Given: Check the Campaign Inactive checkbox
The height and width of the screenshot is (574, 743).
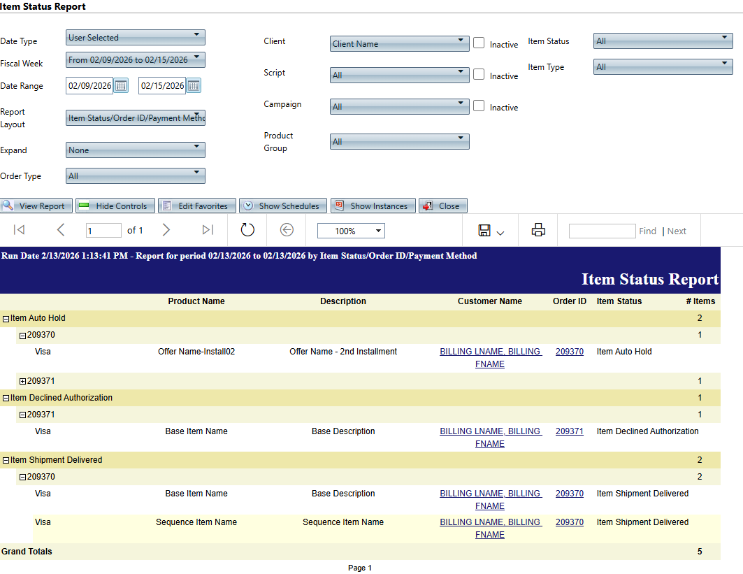Looking at the screenshot, I should tap(479, 106).
